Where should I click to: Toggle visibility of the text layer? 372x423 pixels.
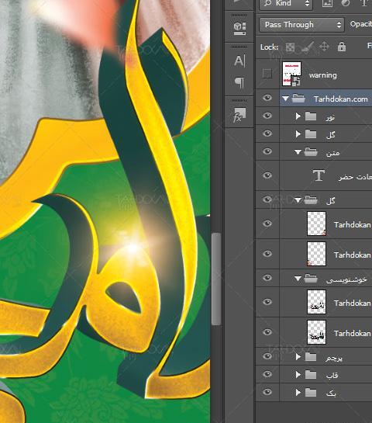tap(267, 175)
